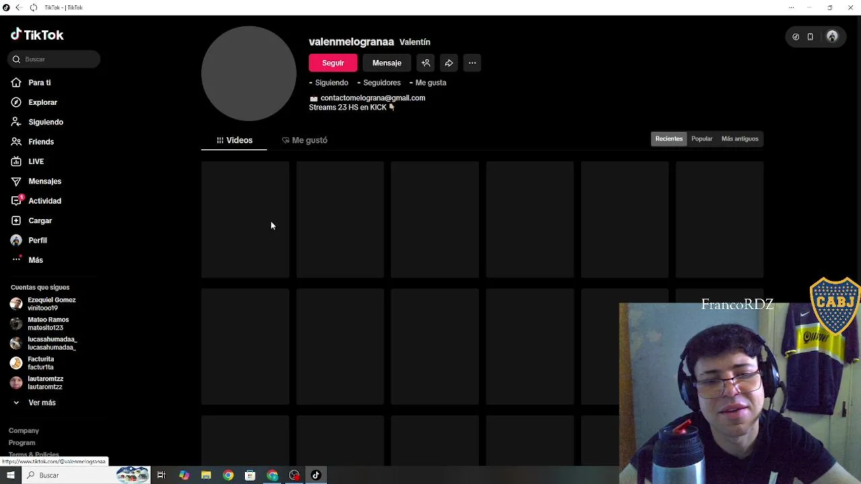Screen dimensions: 861x484
Task: Open the first video thumbnail in top row
Action: point(245,219)
